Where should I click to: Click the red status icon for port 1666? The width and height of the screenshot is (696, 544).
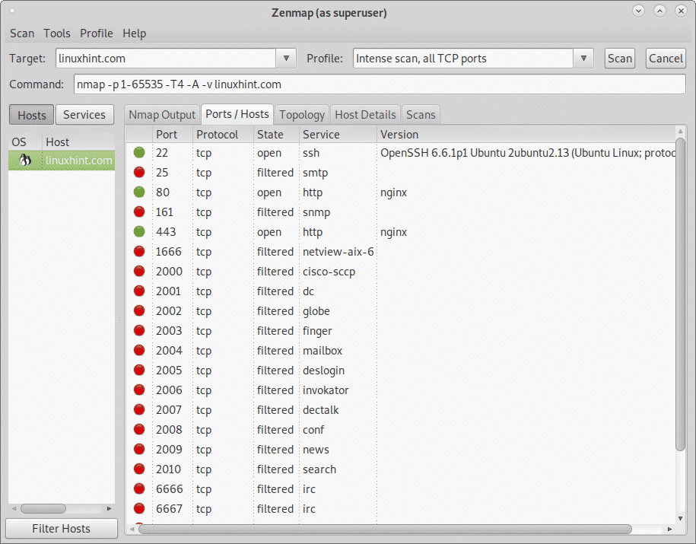click(139, 251)
